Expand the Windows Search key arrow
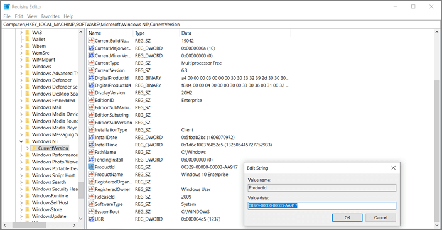The height and width of the screenshot is (230, 442). coord(21,182)
